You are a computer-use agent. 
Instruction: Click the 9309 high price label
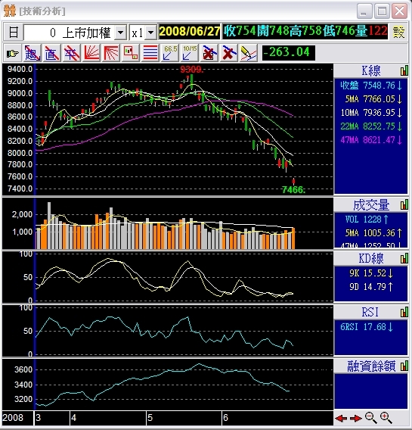point(192,70)
